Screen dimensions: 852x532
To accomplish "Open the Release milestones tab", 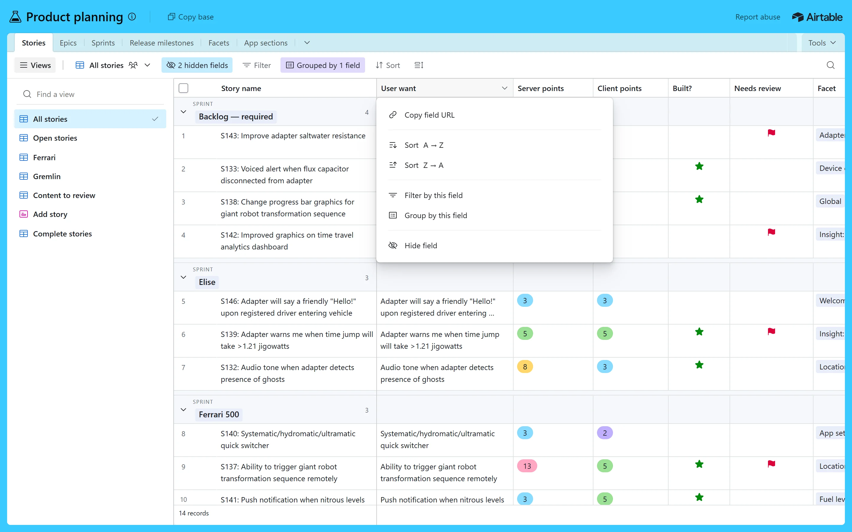I will [x=162, y=43].
